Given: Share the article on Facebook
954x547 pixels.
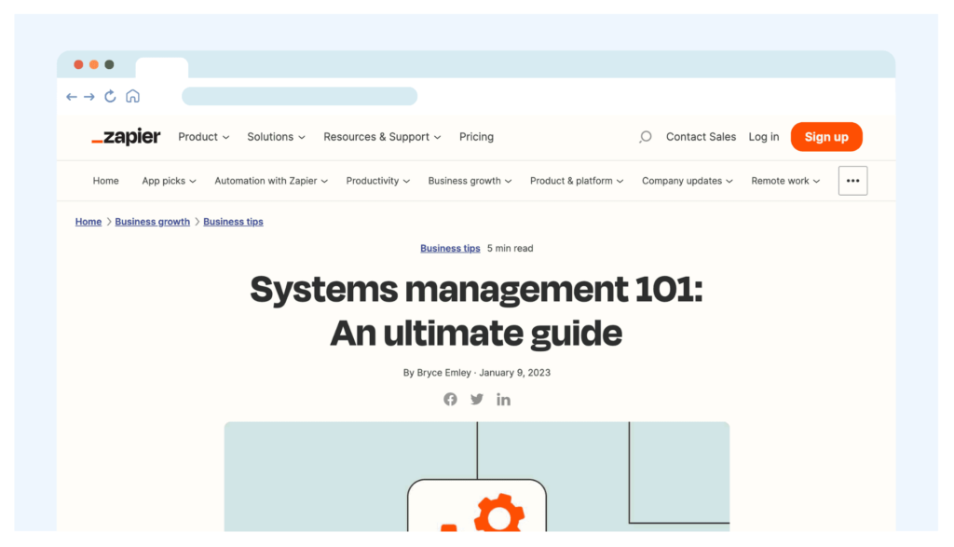Looking at the screenshot, I should (450, 399).
